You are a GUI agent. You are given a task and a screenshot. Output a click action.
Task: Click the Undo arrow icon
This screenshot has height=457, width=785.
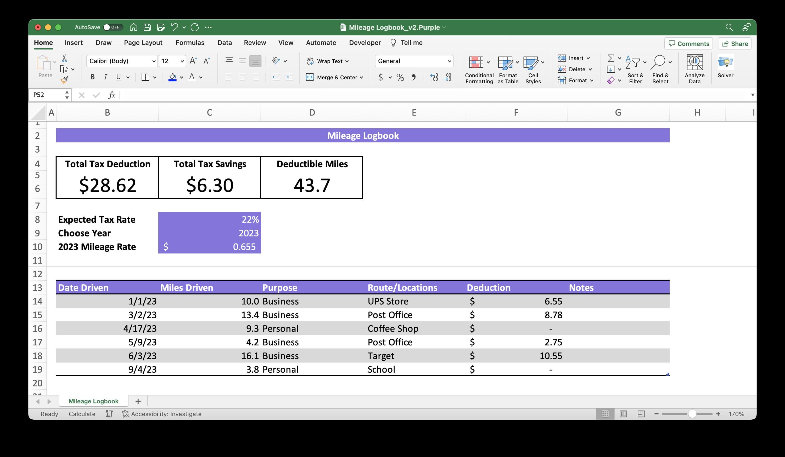(x=175, y=27)
